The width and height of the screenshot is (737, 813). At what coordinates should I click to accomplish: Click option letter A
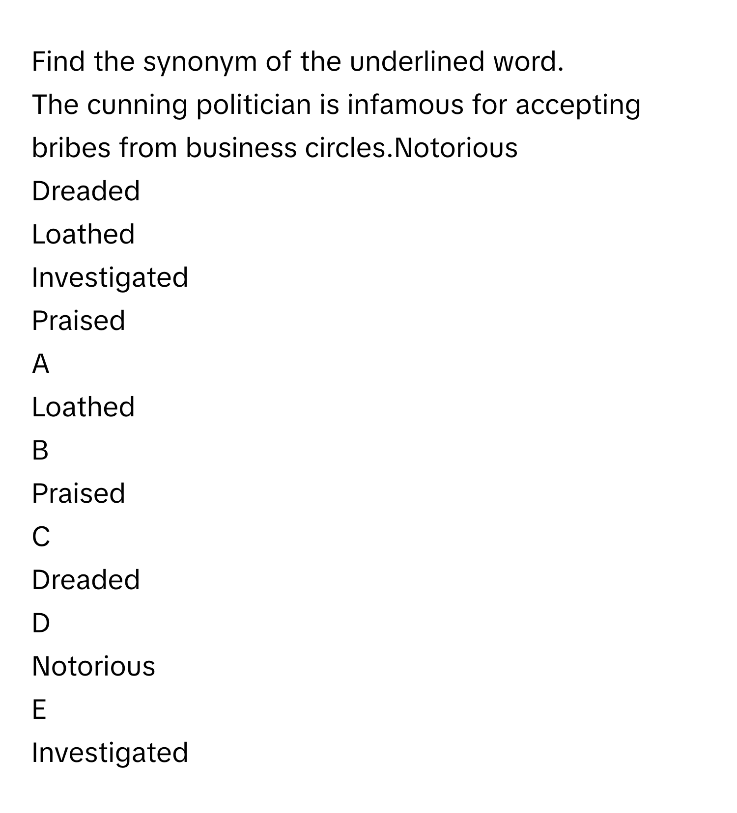point(40,364)
